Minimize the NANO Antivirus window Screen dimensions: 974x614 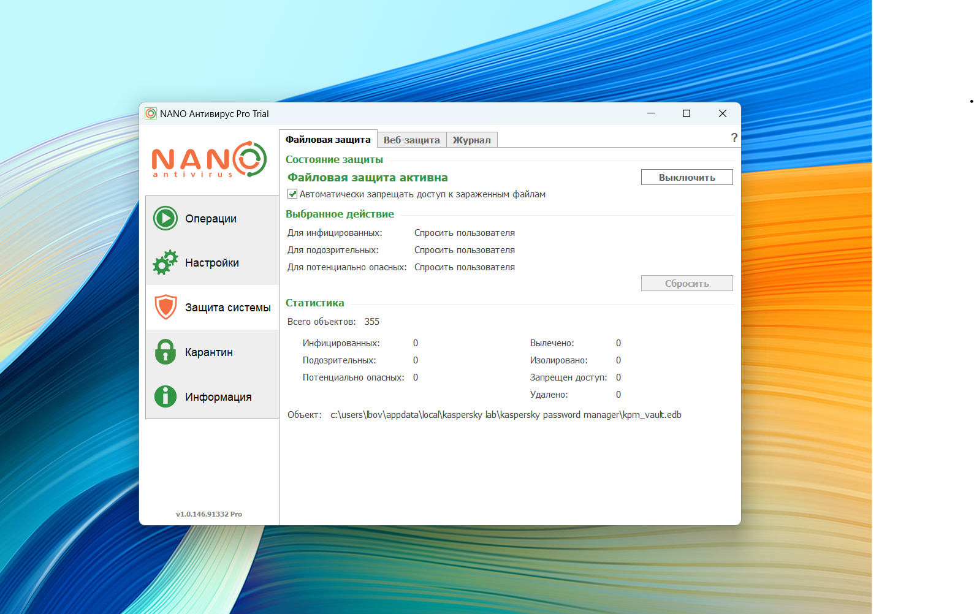[651, 113]
